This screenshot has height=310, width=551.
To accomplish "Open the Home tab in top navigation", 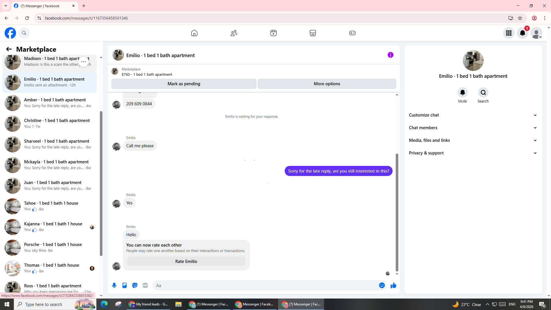I will click(194, 33).
